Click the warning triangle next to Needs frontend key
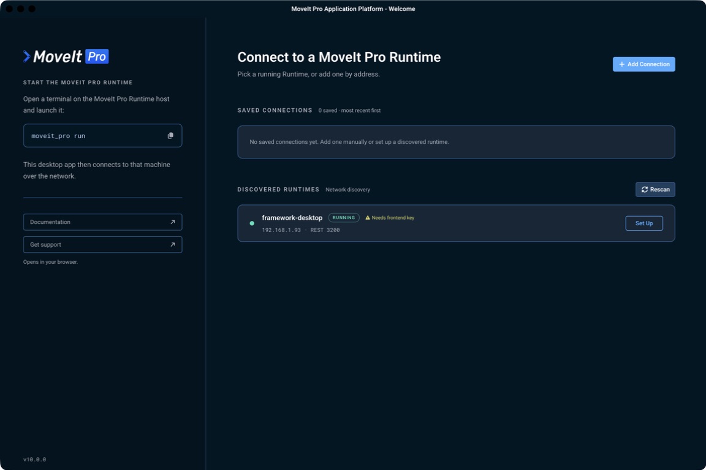706x470 pixels. [368, 218]
